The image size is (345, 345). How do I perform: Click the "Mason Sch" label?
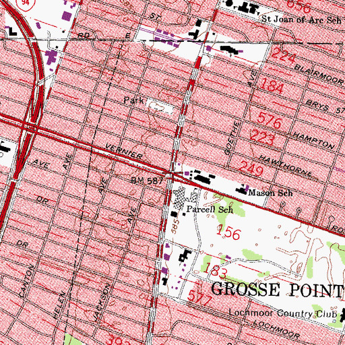point(271,193)
